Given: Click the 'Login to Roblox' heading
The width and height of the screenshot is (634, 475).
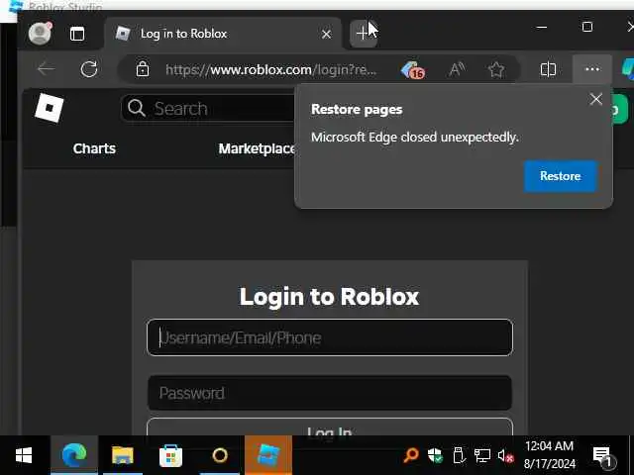Looking at the screenshot, I should (329, 297).
